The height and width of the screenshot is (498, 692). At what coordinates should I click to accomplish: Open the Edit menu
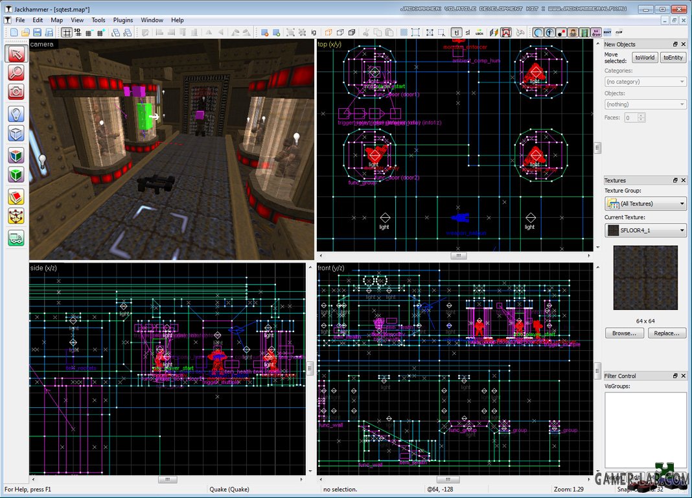tap(38, 20)
